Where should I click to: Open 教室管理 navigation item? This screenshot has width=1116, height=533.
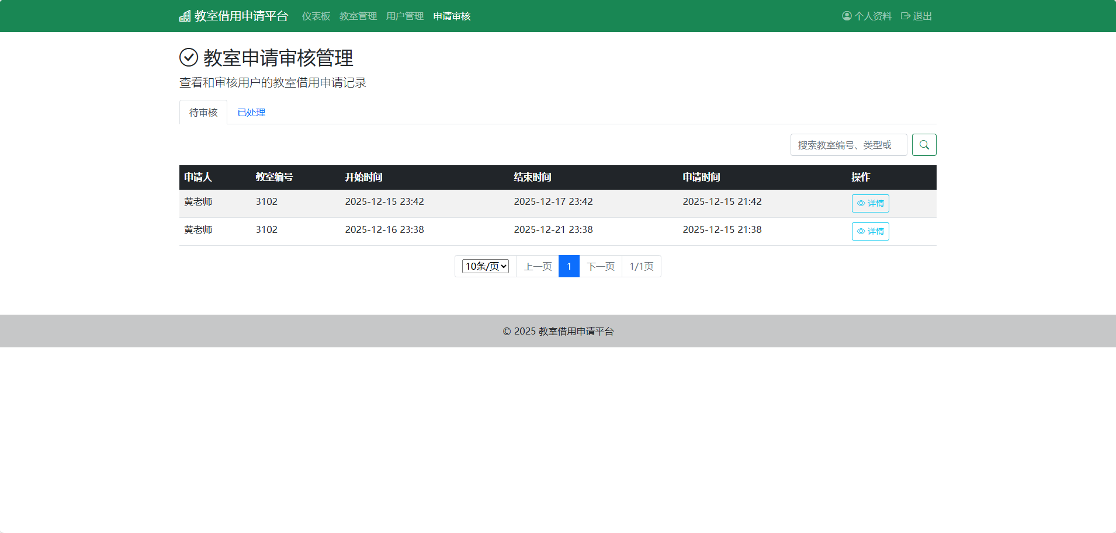(358, 16)
